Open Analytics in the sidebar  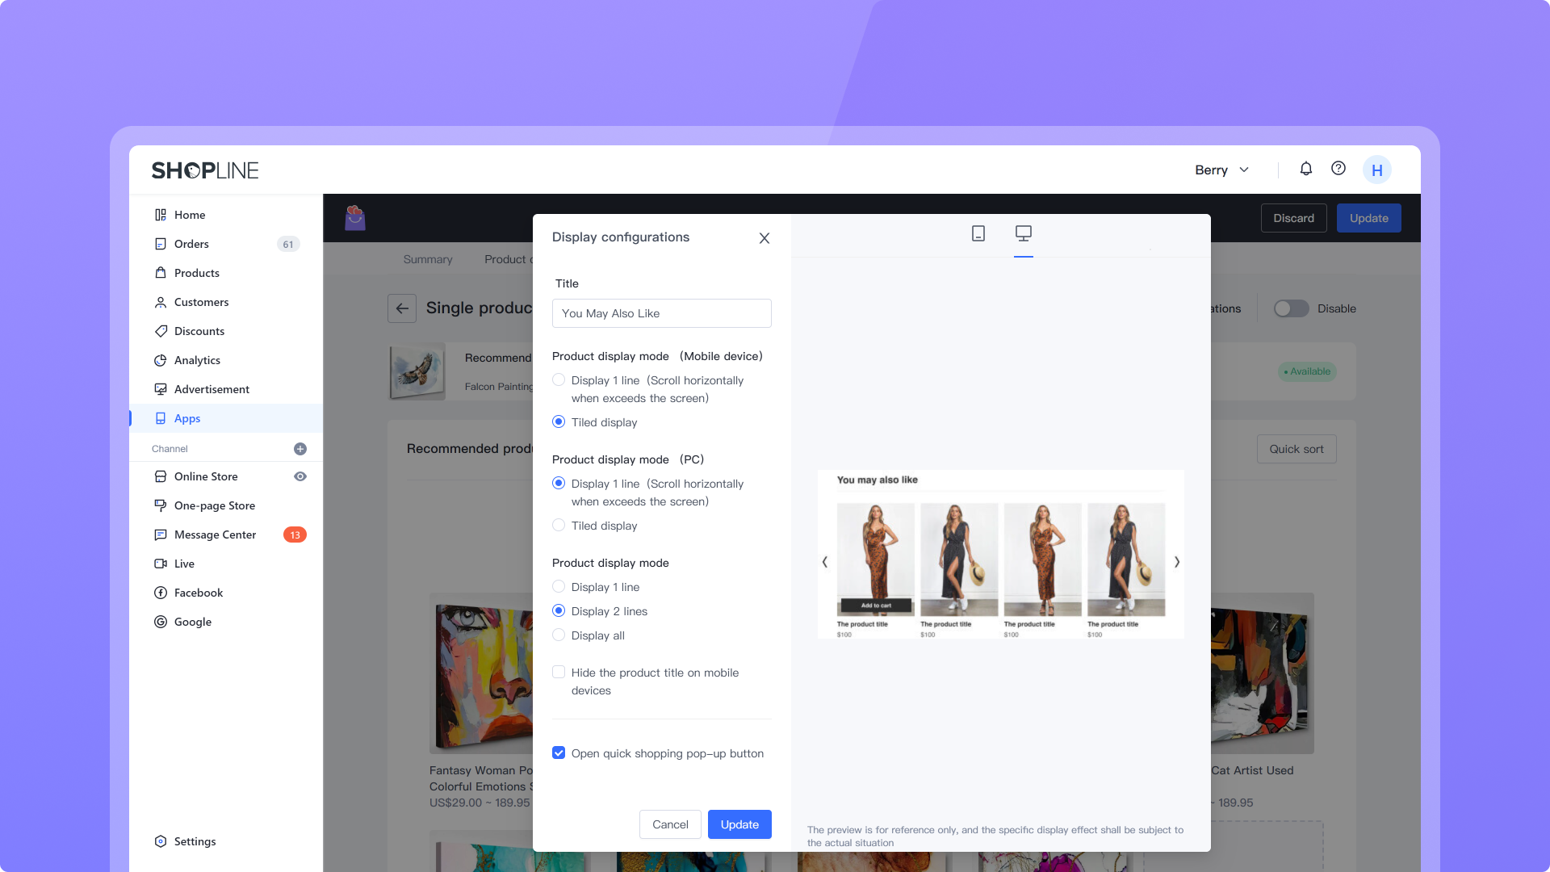[197, 360]
